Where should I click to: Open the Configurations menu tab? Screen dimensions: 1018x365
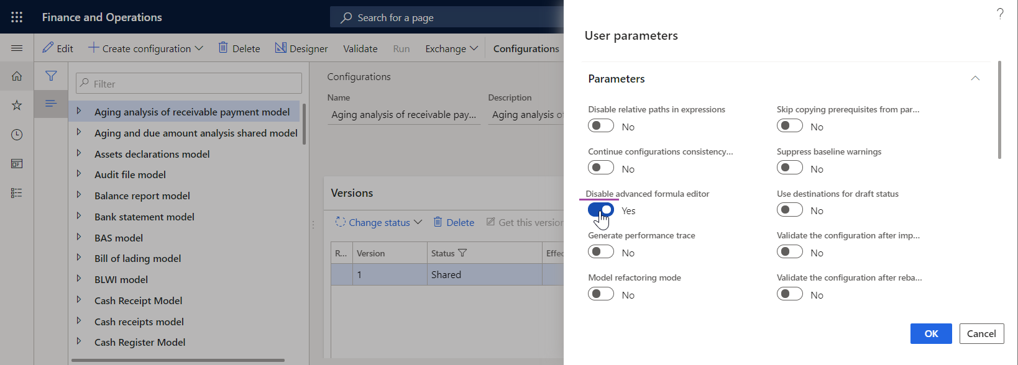(526, 48)
